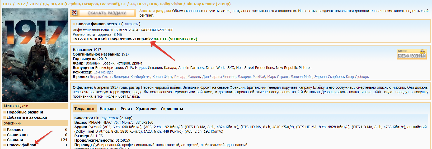Open Подобные раздачи in menu
Viewport: 432px width, 149px height.
pyautogui.click(x=25, y=112)
